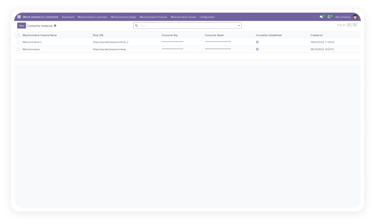Click the gear icon beside Connector Instance
This screenshot has width=375, height=224.
point(55,26)
